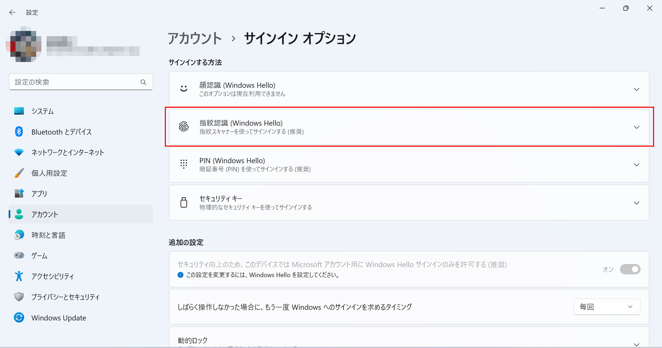Screen dimensions: 662x348
Task: Expand the セキュリティ キー section
Action: tap(409, 203)
